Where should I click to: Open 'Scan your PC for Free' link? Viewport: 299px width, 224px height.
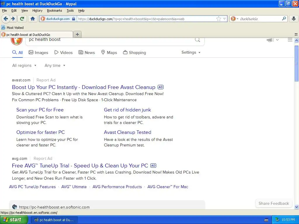40,110
